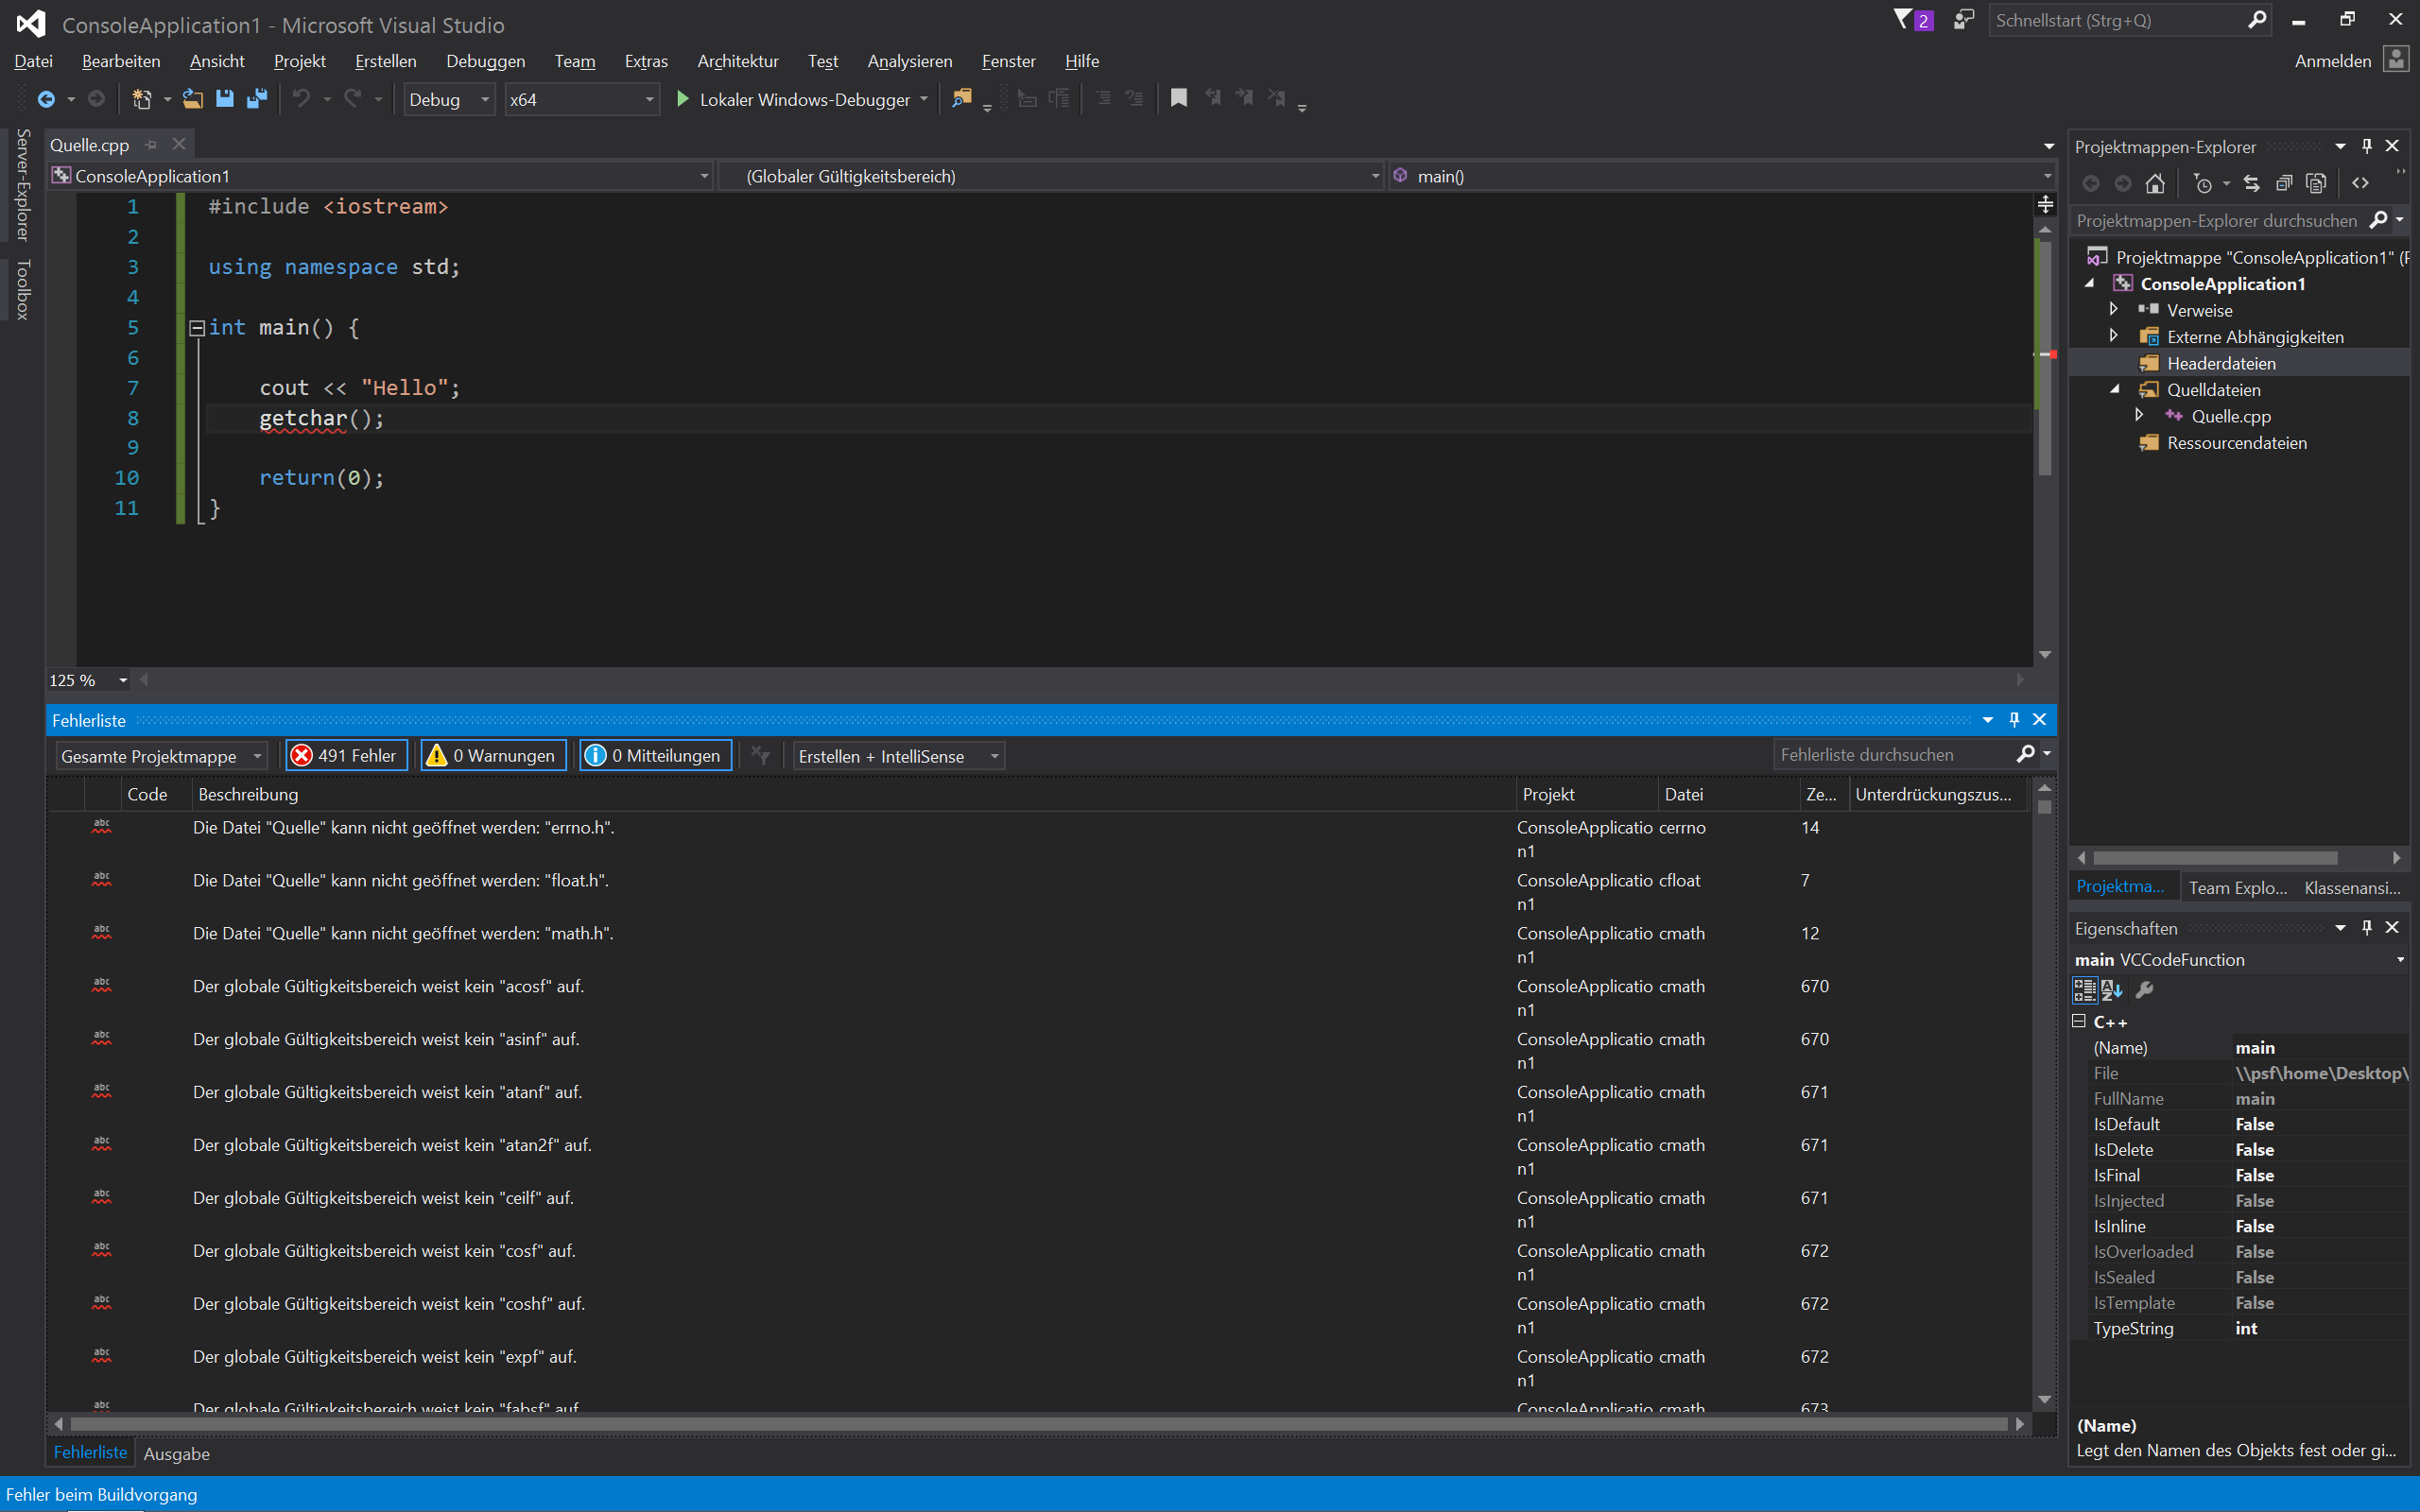
Task: Toggle pin on Quelle.cpp tab
Action: click(151, 145)
